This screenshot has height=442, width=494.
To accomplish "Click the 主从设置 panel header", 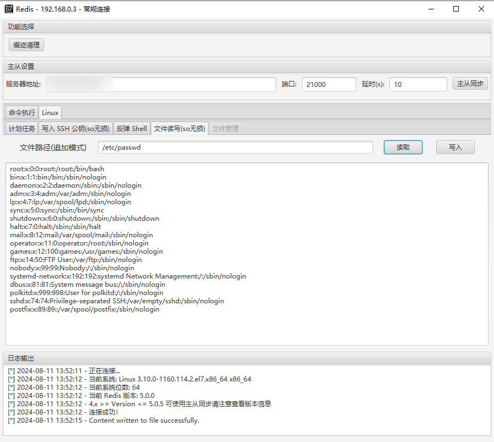I will coord(246,67).
